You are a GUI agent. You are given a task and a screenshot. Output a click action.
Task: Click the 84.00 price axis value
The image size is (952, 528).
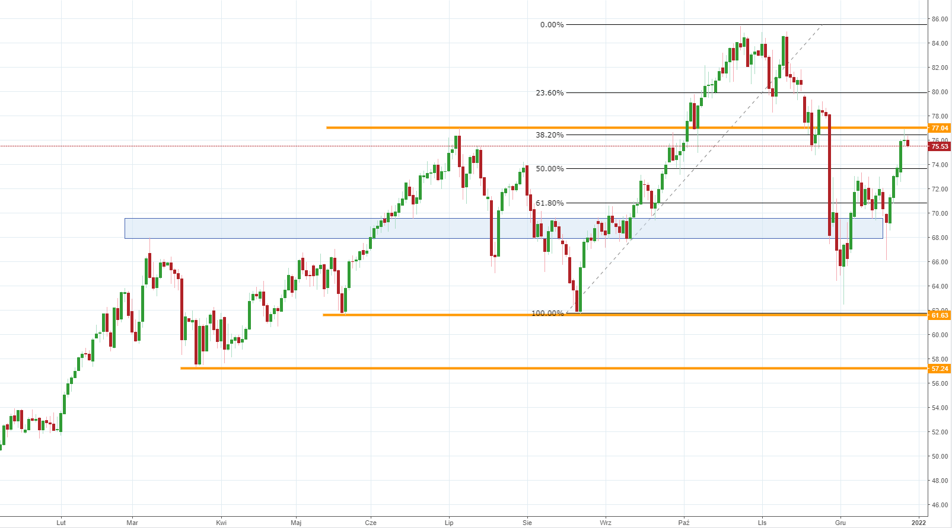pyautogui.click(x=940, y=43)
